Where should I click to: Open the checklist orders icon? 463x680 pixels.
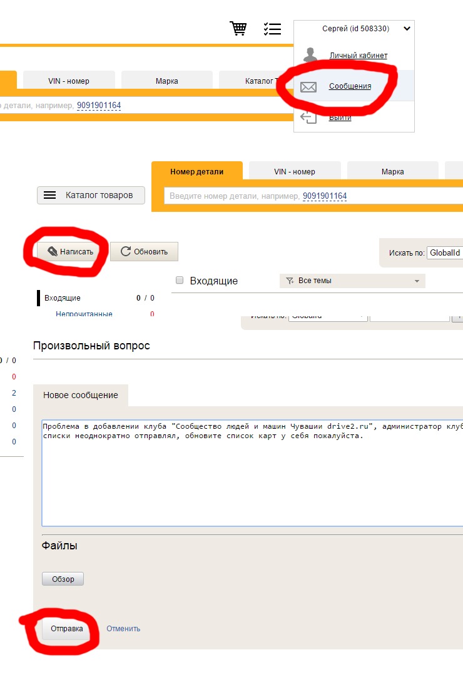coord(272,29)
